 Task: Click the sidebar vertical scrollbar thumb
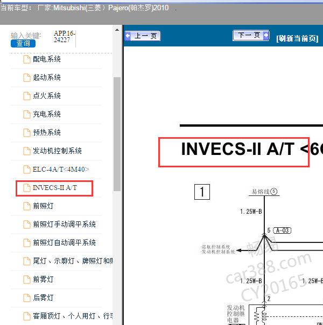[117, 134]
